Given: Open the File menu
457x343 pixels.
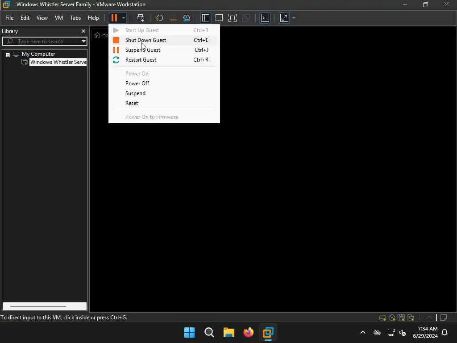Looking at the screenshot, I should (x=9, y=18).
